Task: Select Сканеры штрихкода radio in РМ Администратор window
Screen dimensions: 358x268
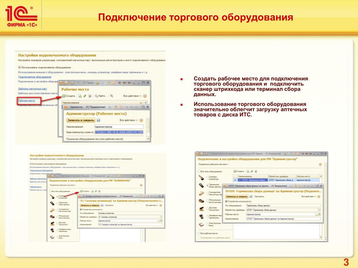Action: click(x=207, y=178)
